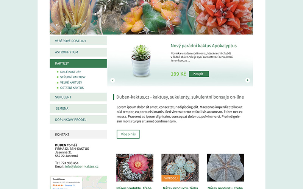Open the product thumbnail with Výprodej badge
This screenshot has width=303, height=189.
pyautogui.click(x=180, y=167)
